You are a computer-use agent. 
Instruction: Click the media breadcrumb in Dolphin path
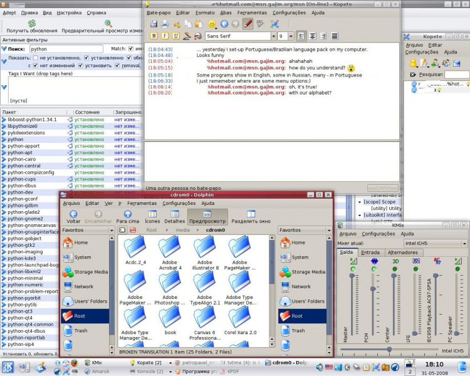[x=182, y=230]
